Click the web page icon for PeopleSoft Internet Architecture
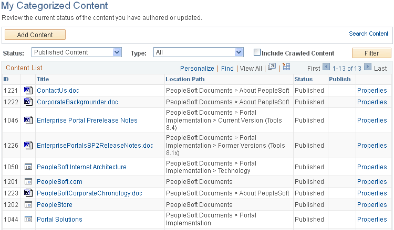Image resolution: width=394 pixels, height=230 pixels. pos(28,167)
